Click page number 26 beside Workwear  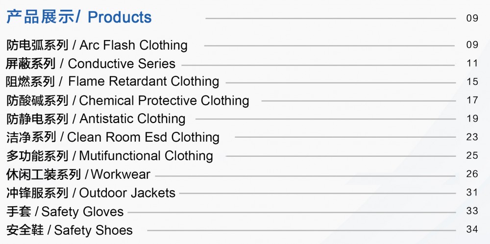tap(472, 174)
